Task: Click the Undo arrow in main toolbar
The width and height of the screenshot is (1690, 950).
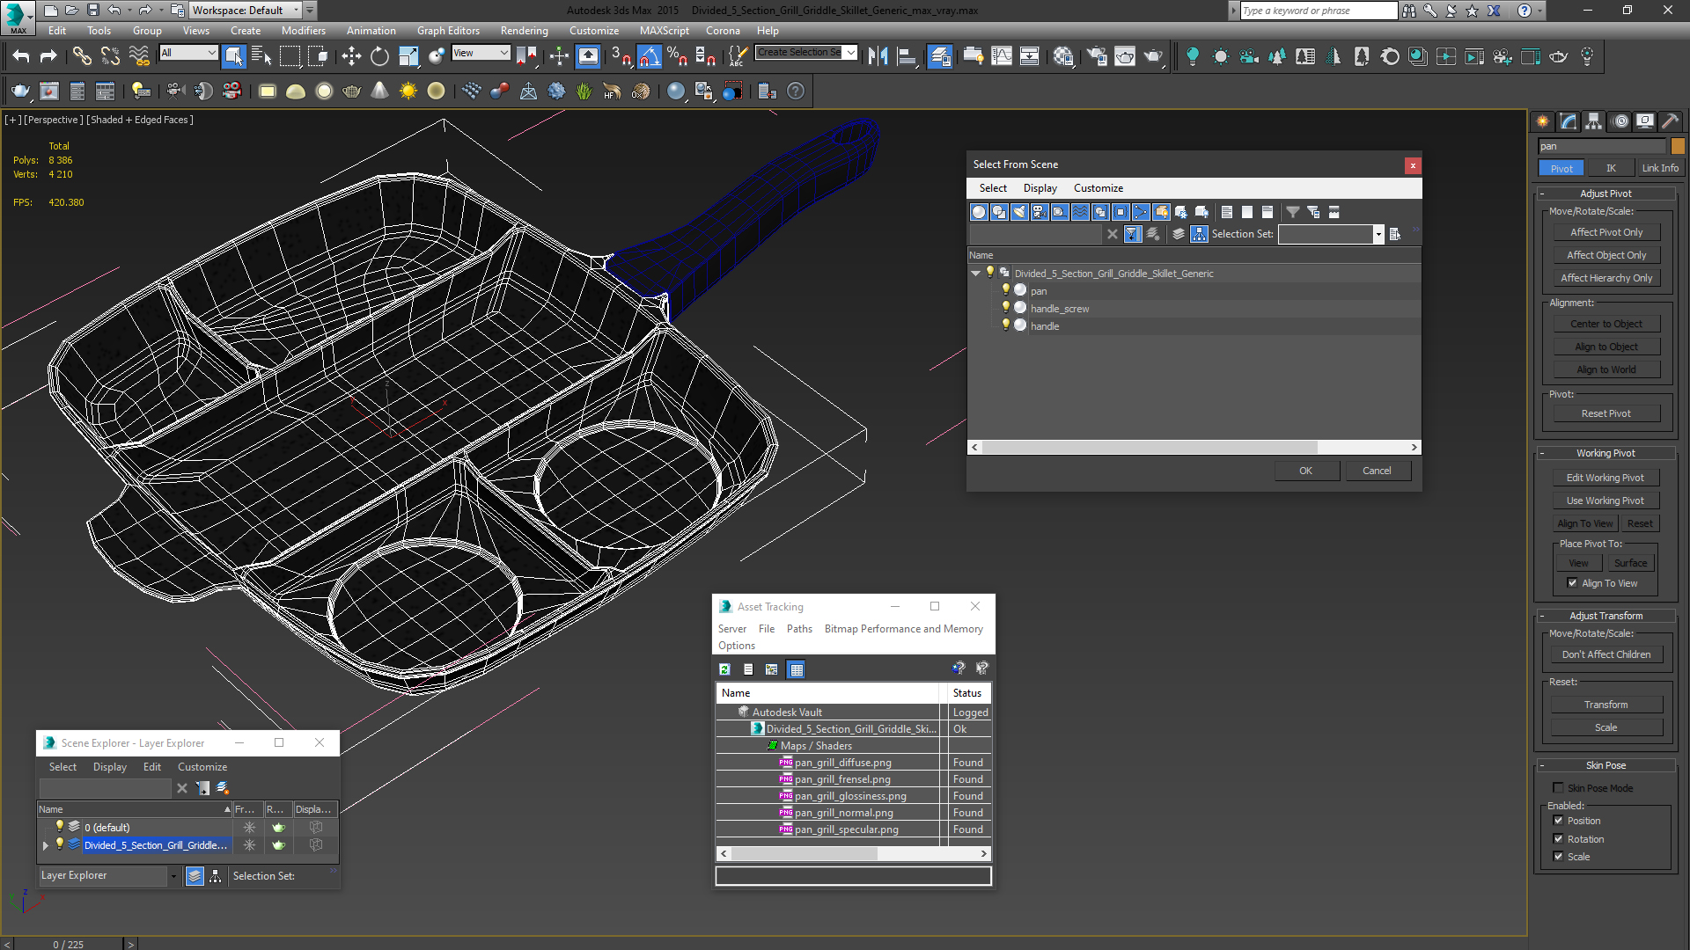Action: coord(21,56)
